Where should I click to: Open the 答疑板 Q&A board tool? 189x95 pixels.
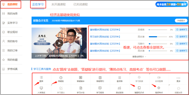click(61, 79)
